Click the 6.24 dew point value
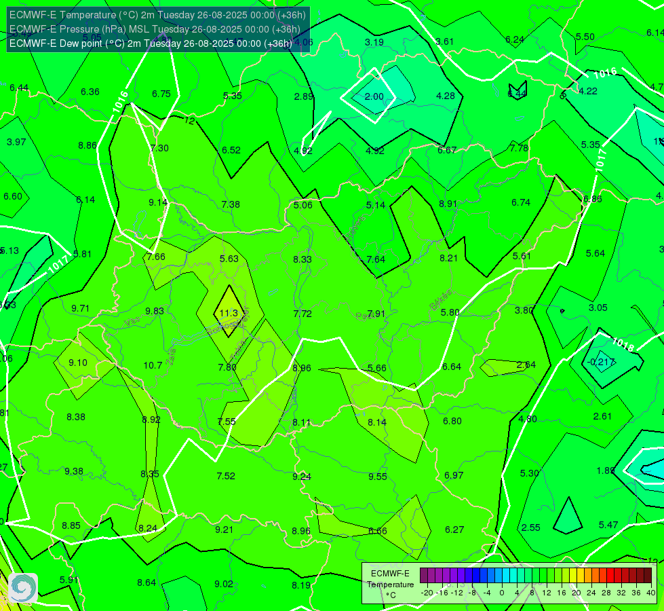Image resolution: width=664 pixels, height=611 pixels. click(x=515, y=39)
